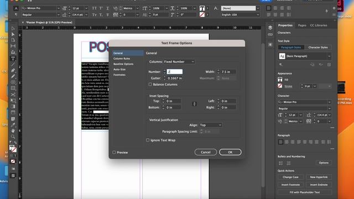Toggle the inset spacing chain link icon

click(x=194, y=104)
